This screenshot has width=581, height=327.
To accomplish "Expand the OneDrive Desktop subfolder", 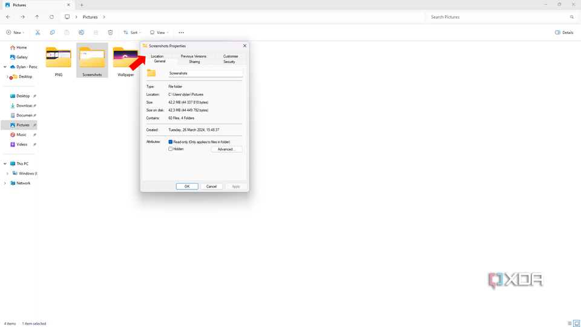I will pos(7,77).
